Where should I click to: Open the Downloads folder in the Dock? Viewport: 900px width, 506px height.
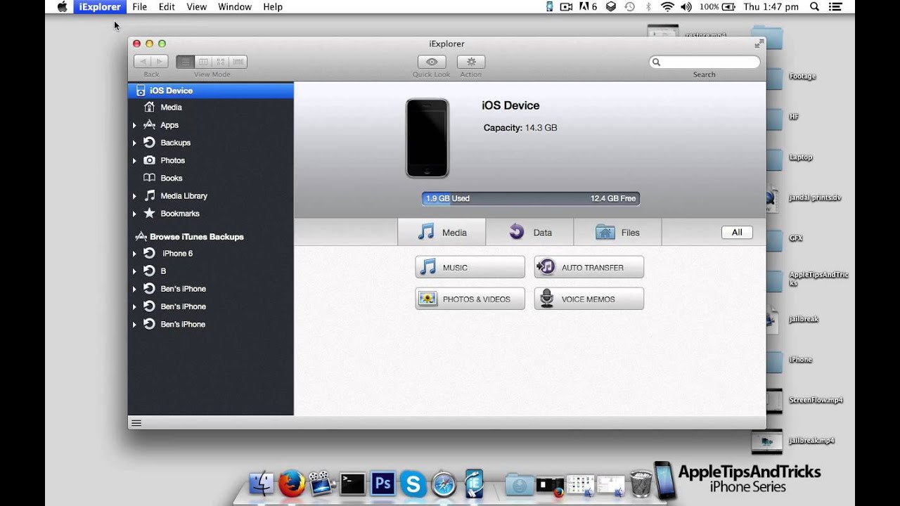point(520,484)
